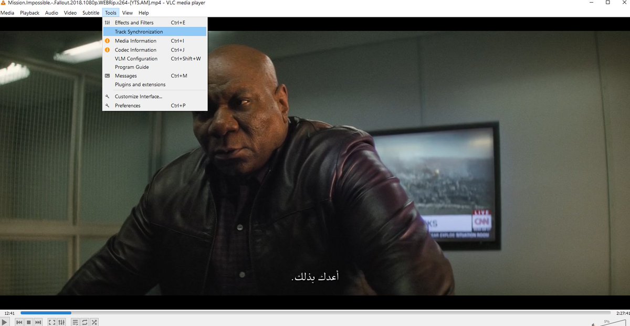The width and height of the screenshot is (630, 326).
Task: Open the Subtitle menu
Action: click(x=91, y=13)
